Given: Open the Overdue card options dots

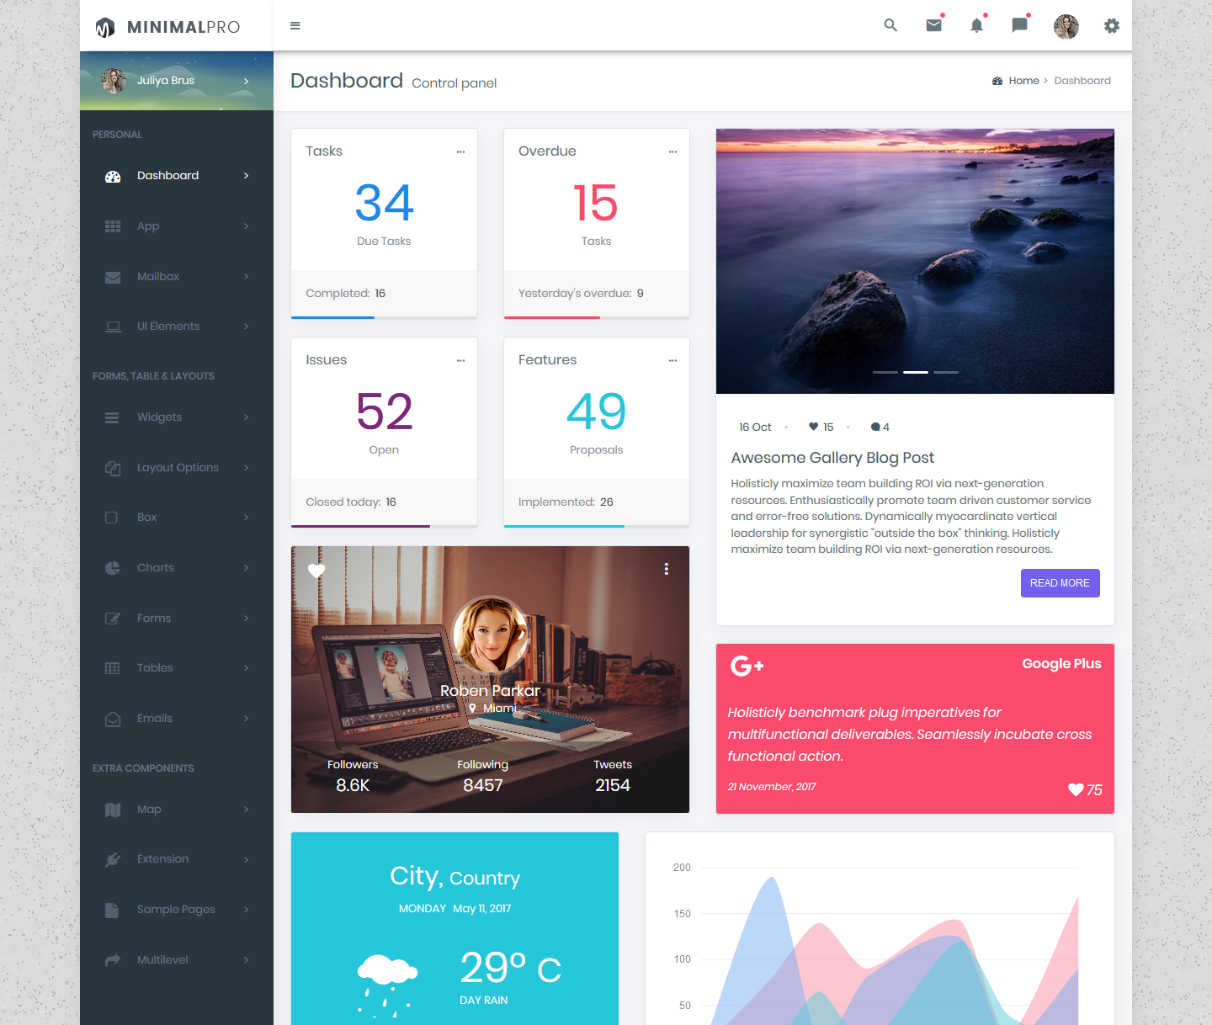Looking at the screenshot, I should pos(672,151).
